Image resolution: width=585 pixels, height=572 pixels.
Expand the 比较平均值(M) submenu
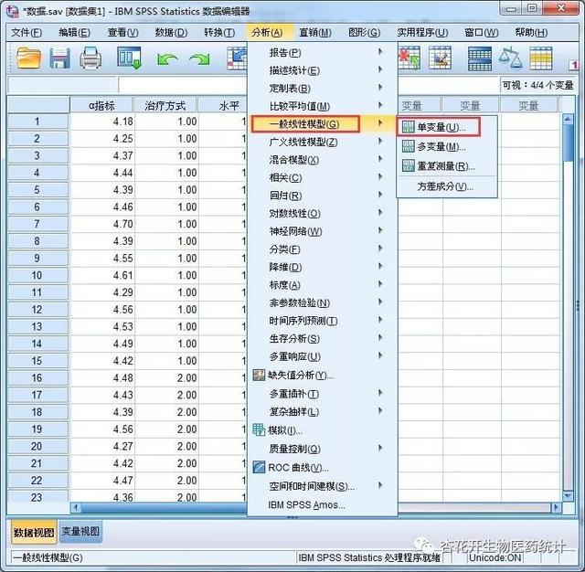pyautogui.click(x=323, y=106)
